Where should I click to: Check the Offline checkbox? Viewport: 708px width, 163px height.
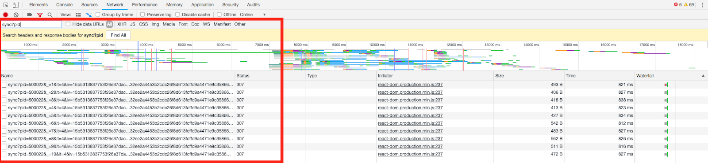[x=219, y=15]
